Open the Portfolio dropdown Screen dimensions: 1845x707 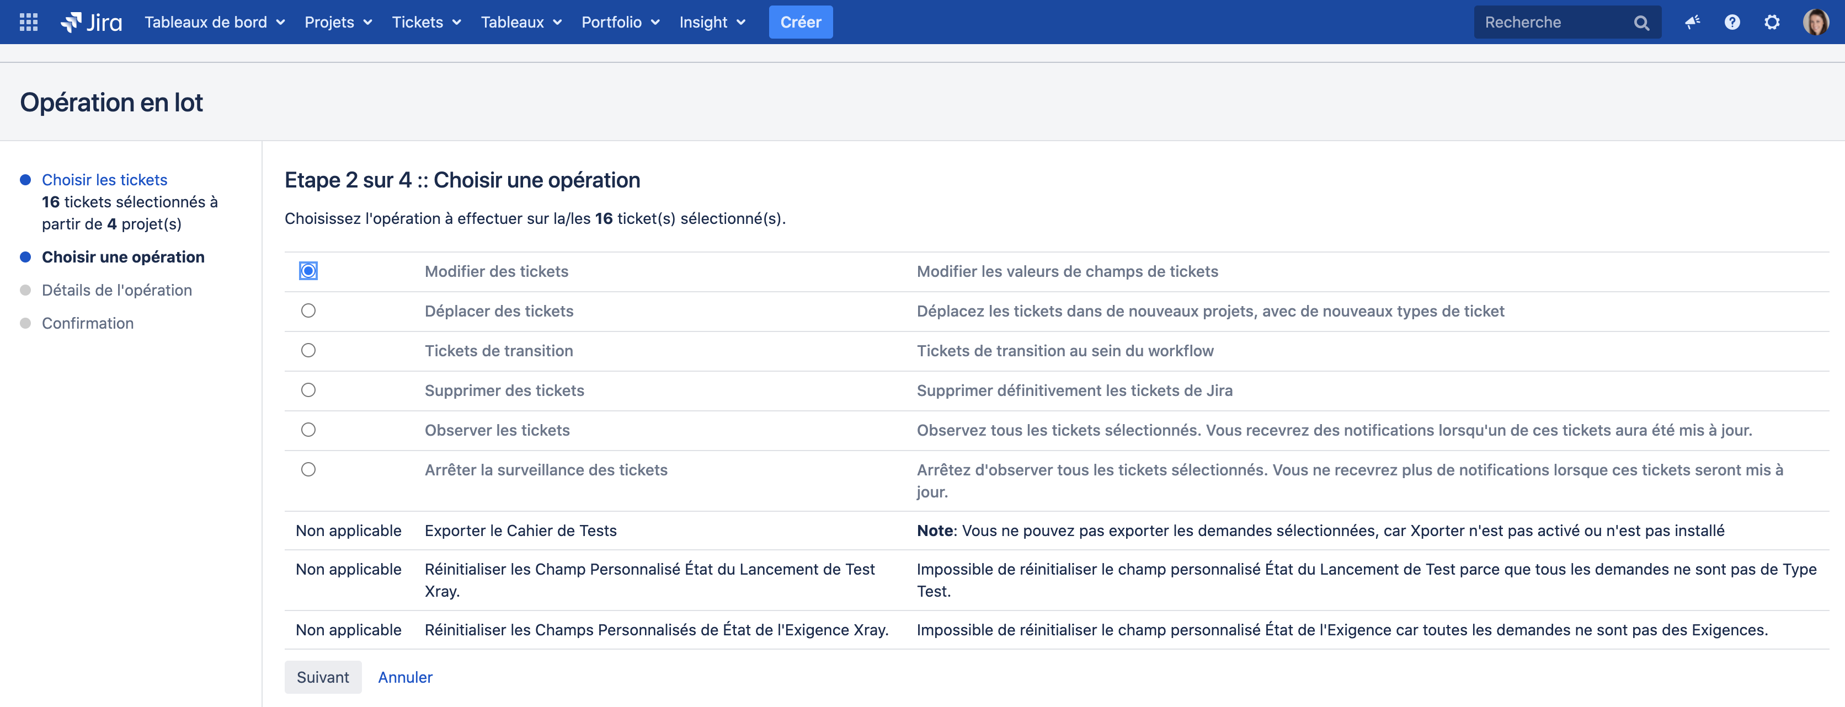click(620, 22)
